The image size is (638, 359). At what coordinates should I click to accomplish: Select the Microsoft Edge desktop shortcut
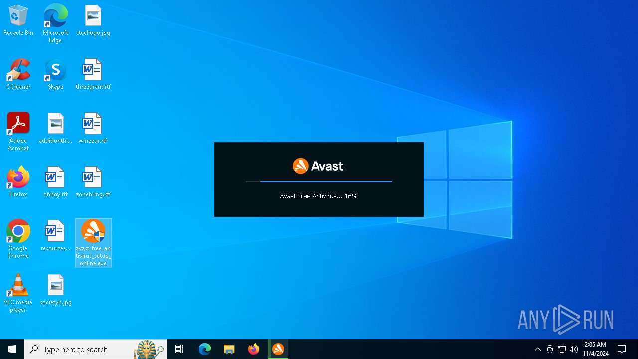pyautogui.click(x=55, y=24)
